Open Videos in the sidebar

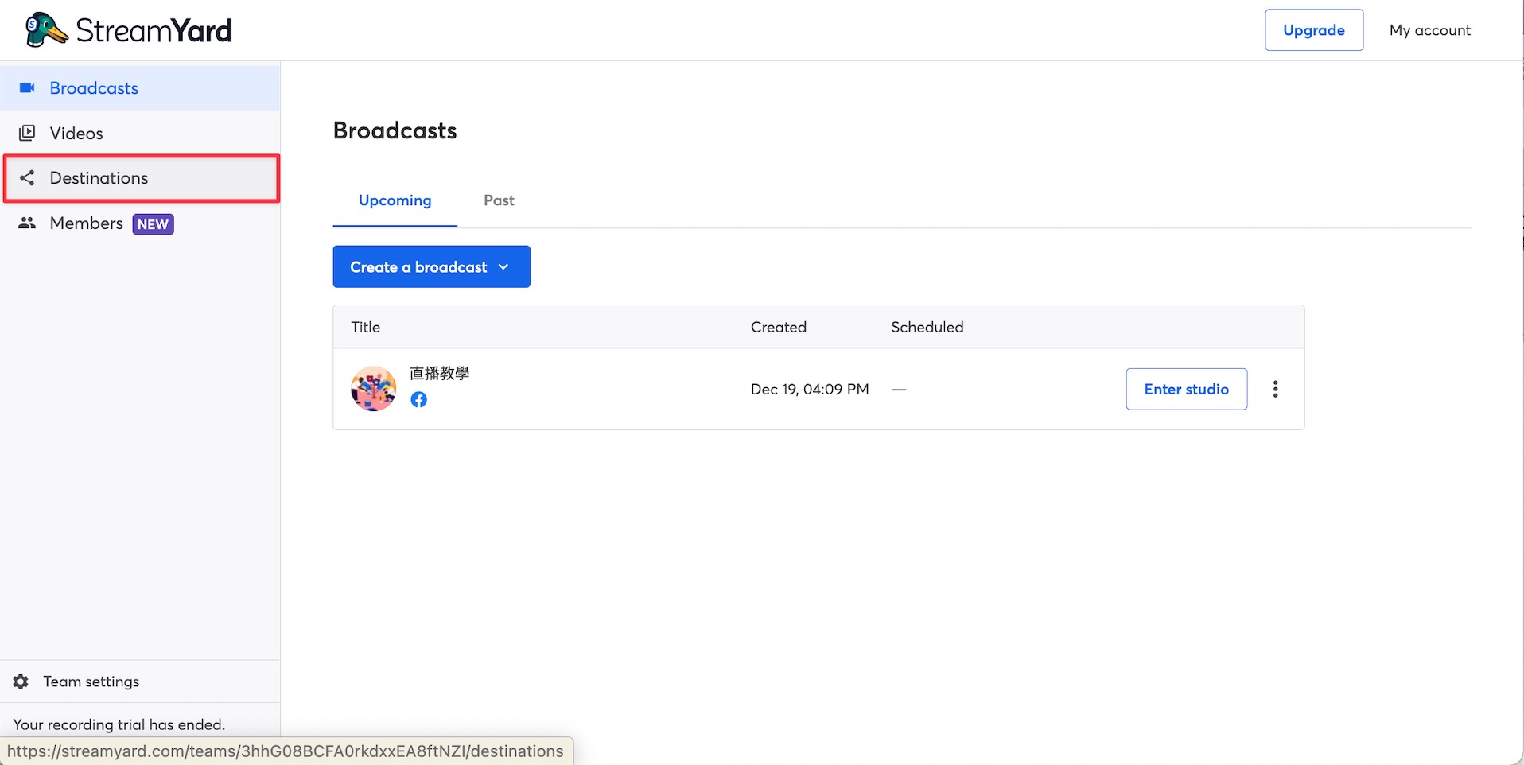pos(140,133)
